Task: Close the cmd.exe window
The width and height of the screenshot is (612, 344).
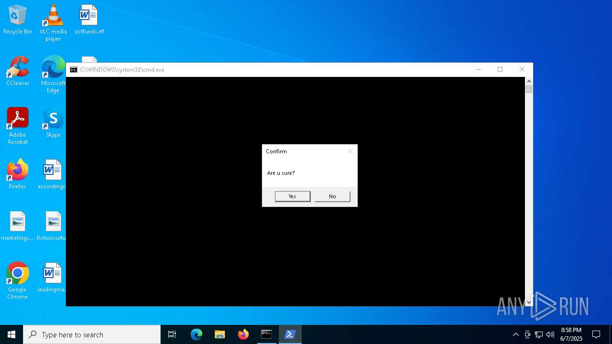Action: pos(522,70)
